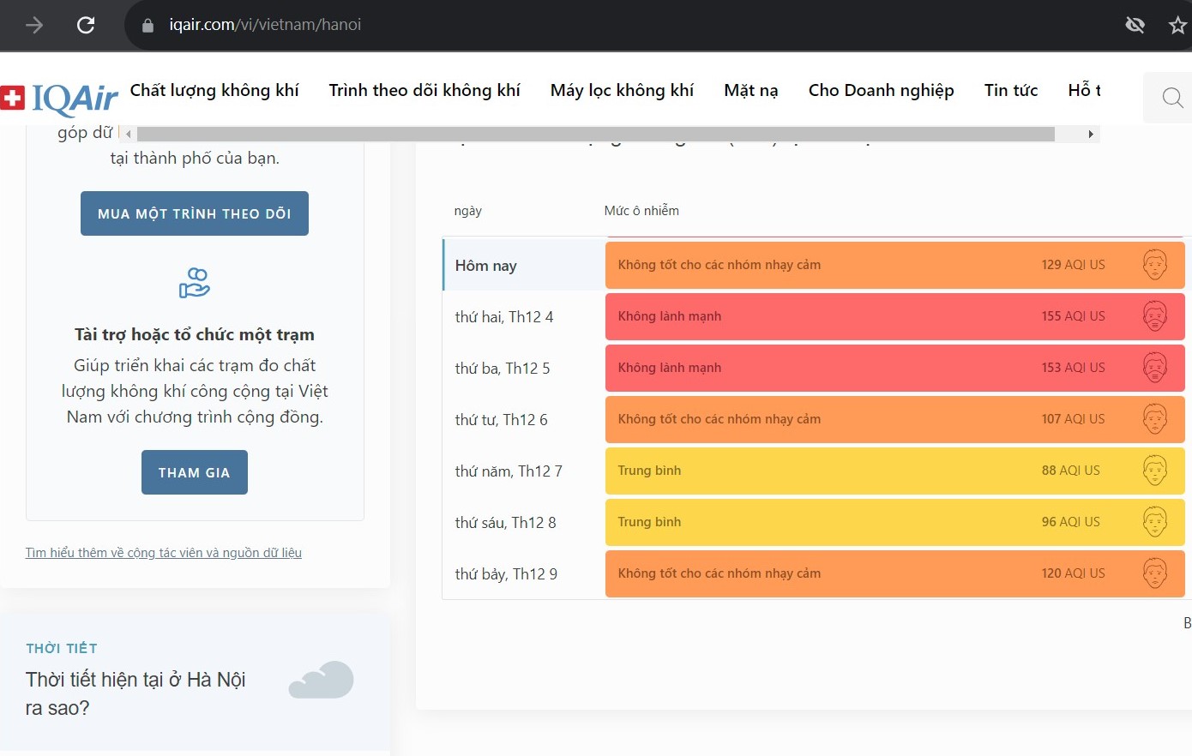Click date thứ ba, Th12 5
The width and height of the screenshot is (1192, 756).
click(503, 369)
